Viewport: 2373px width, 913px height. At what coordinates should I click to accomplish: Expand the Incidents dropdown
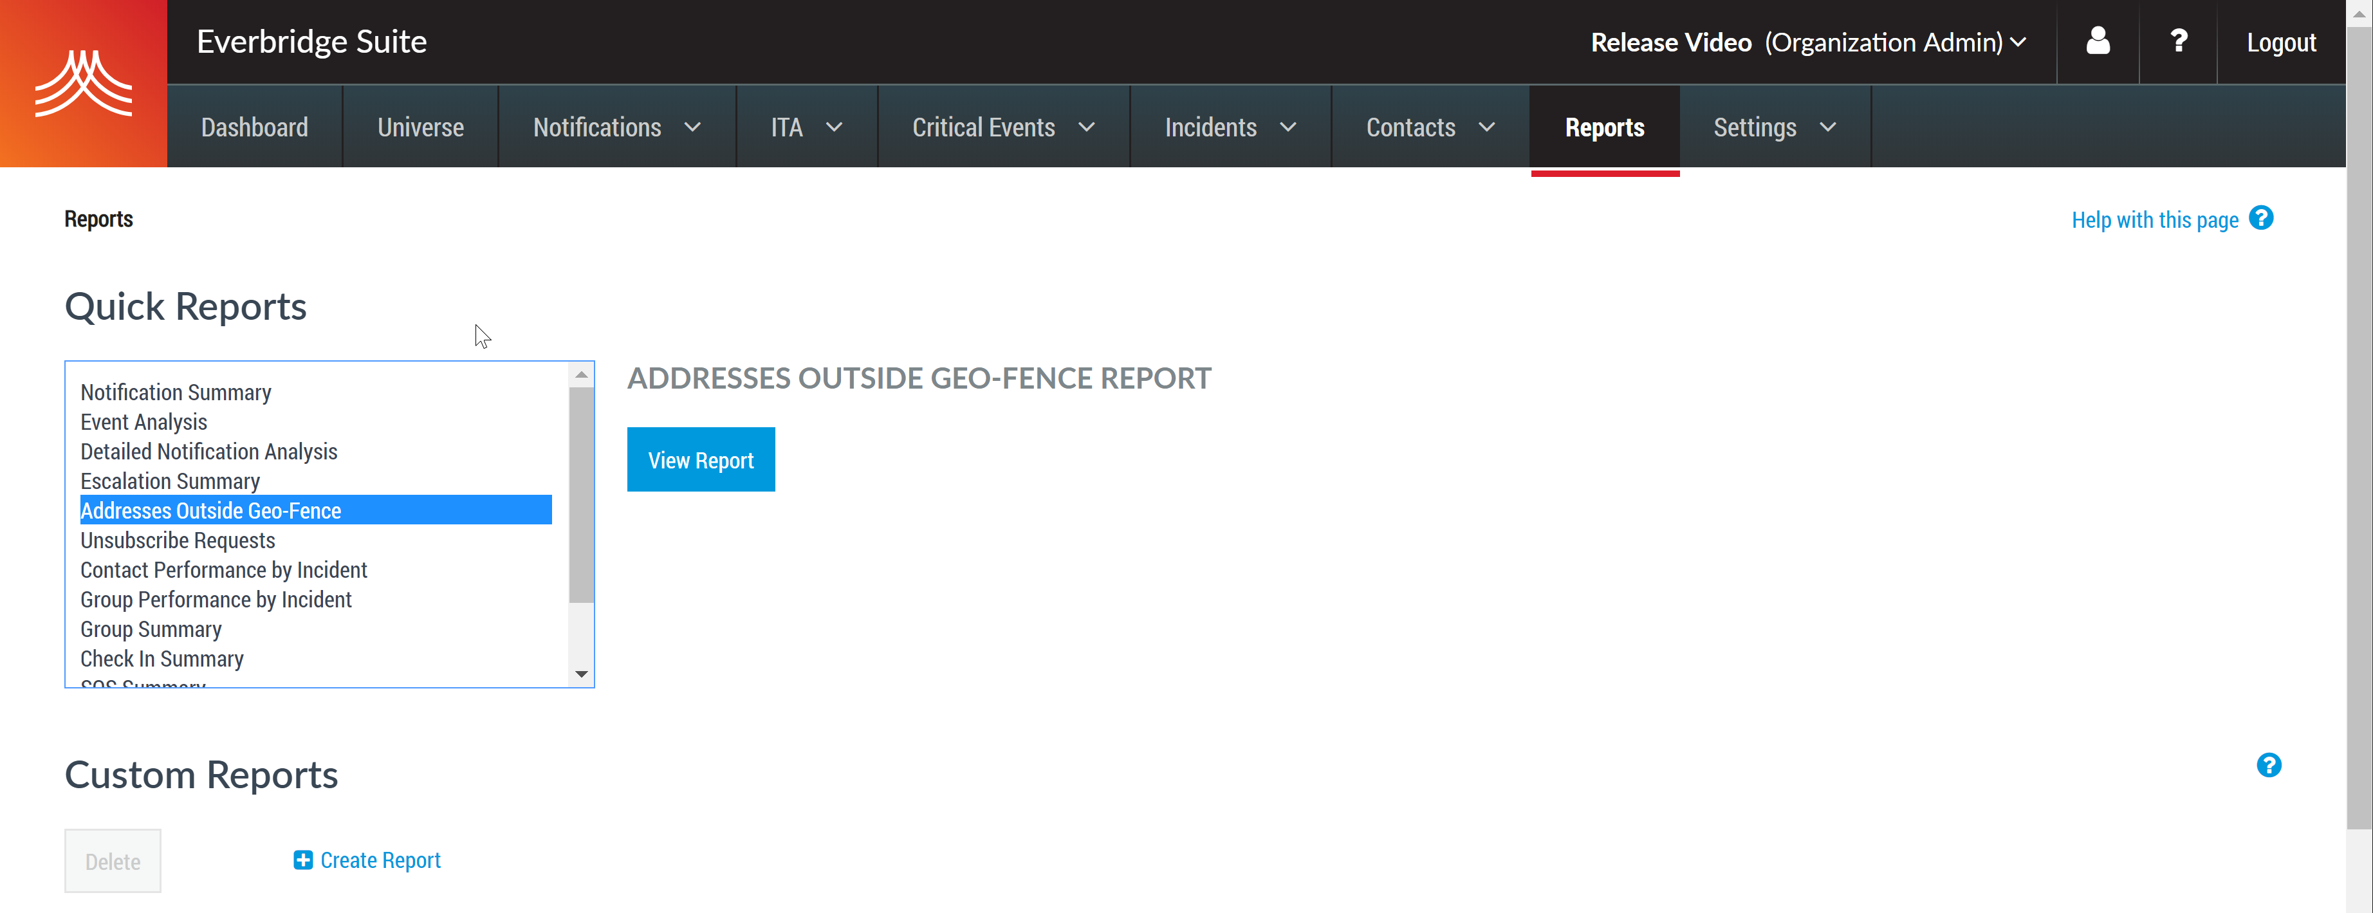pyautogui.click(x=1229, y=126)
